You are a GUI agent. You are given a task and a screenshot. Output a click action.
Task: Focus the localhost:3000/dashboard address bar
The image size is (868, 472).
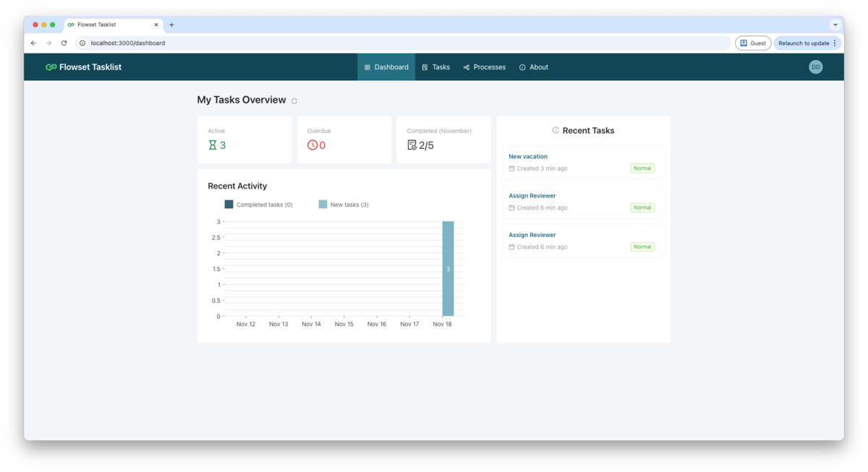coord(405,43)
